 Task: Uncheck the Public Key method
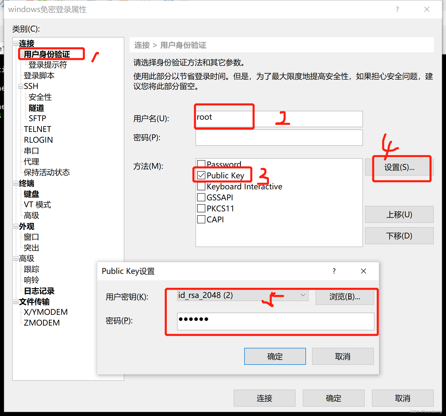[x=201, y=175]
